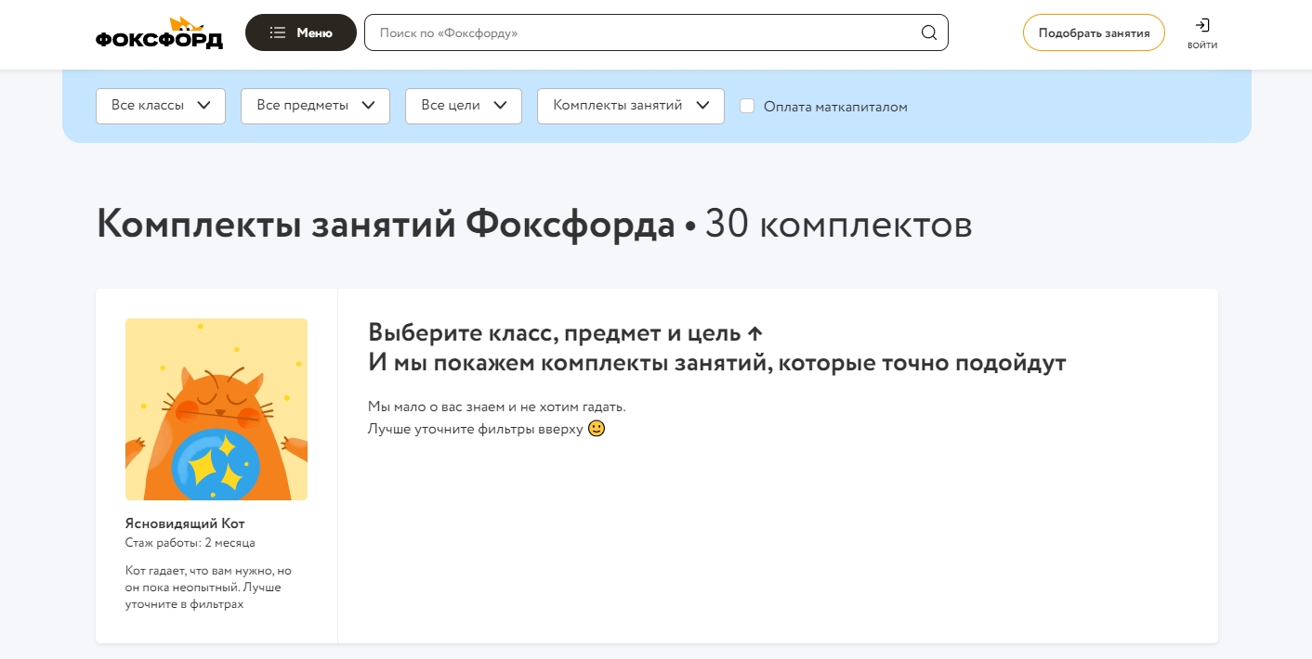Click the Foxford logo

159,33
